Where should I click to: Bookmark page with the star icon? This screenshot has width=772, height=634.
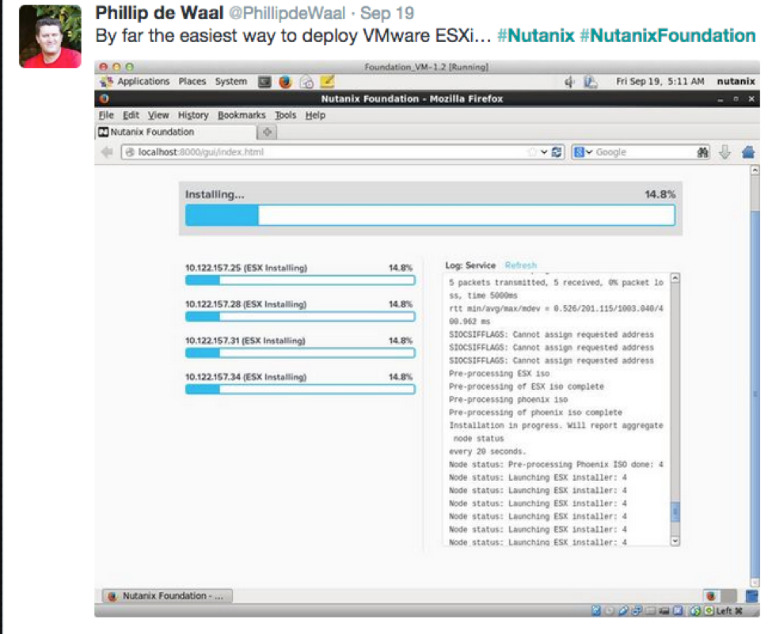[x=532, y=152]
